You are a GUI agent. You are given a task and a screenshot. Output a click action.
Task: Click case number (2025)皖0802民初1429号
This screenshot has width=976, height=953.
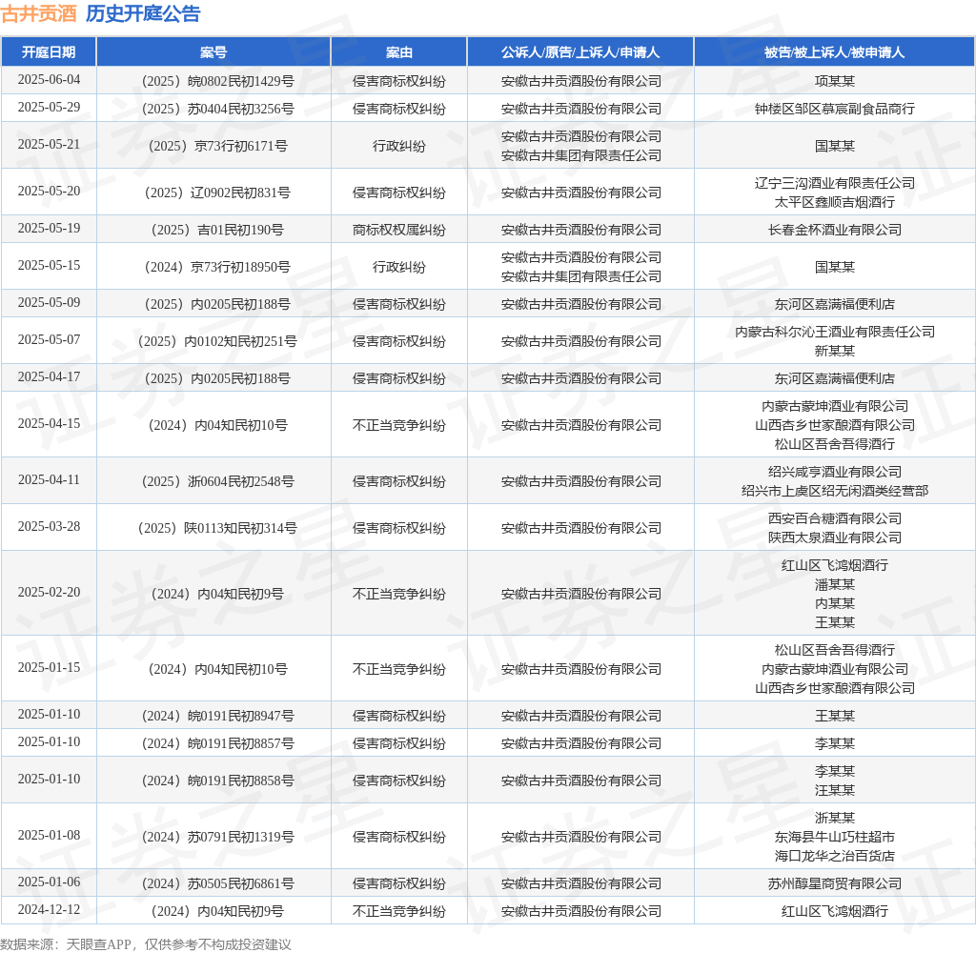[218, 81]
